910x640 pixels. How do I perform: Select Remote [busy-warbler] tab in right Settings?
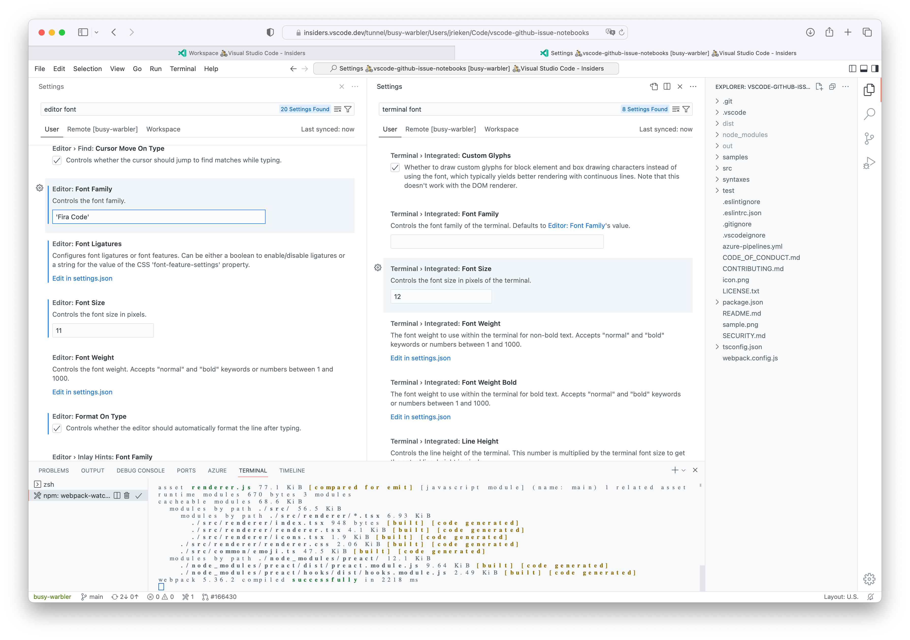point(440,129)
